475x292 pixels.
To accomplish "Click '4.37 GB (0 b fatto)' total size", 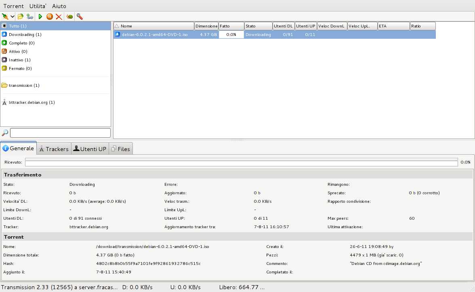I will coord(115,255).
